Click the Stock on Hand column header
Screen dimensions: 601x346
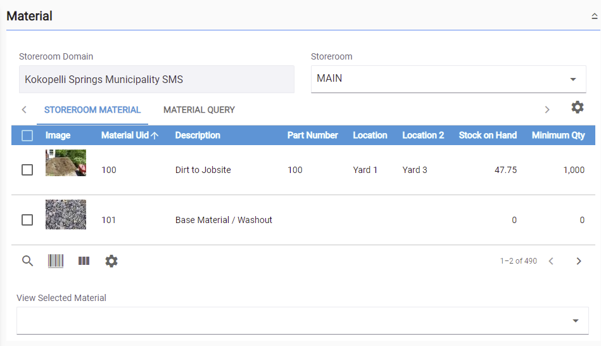487,135
